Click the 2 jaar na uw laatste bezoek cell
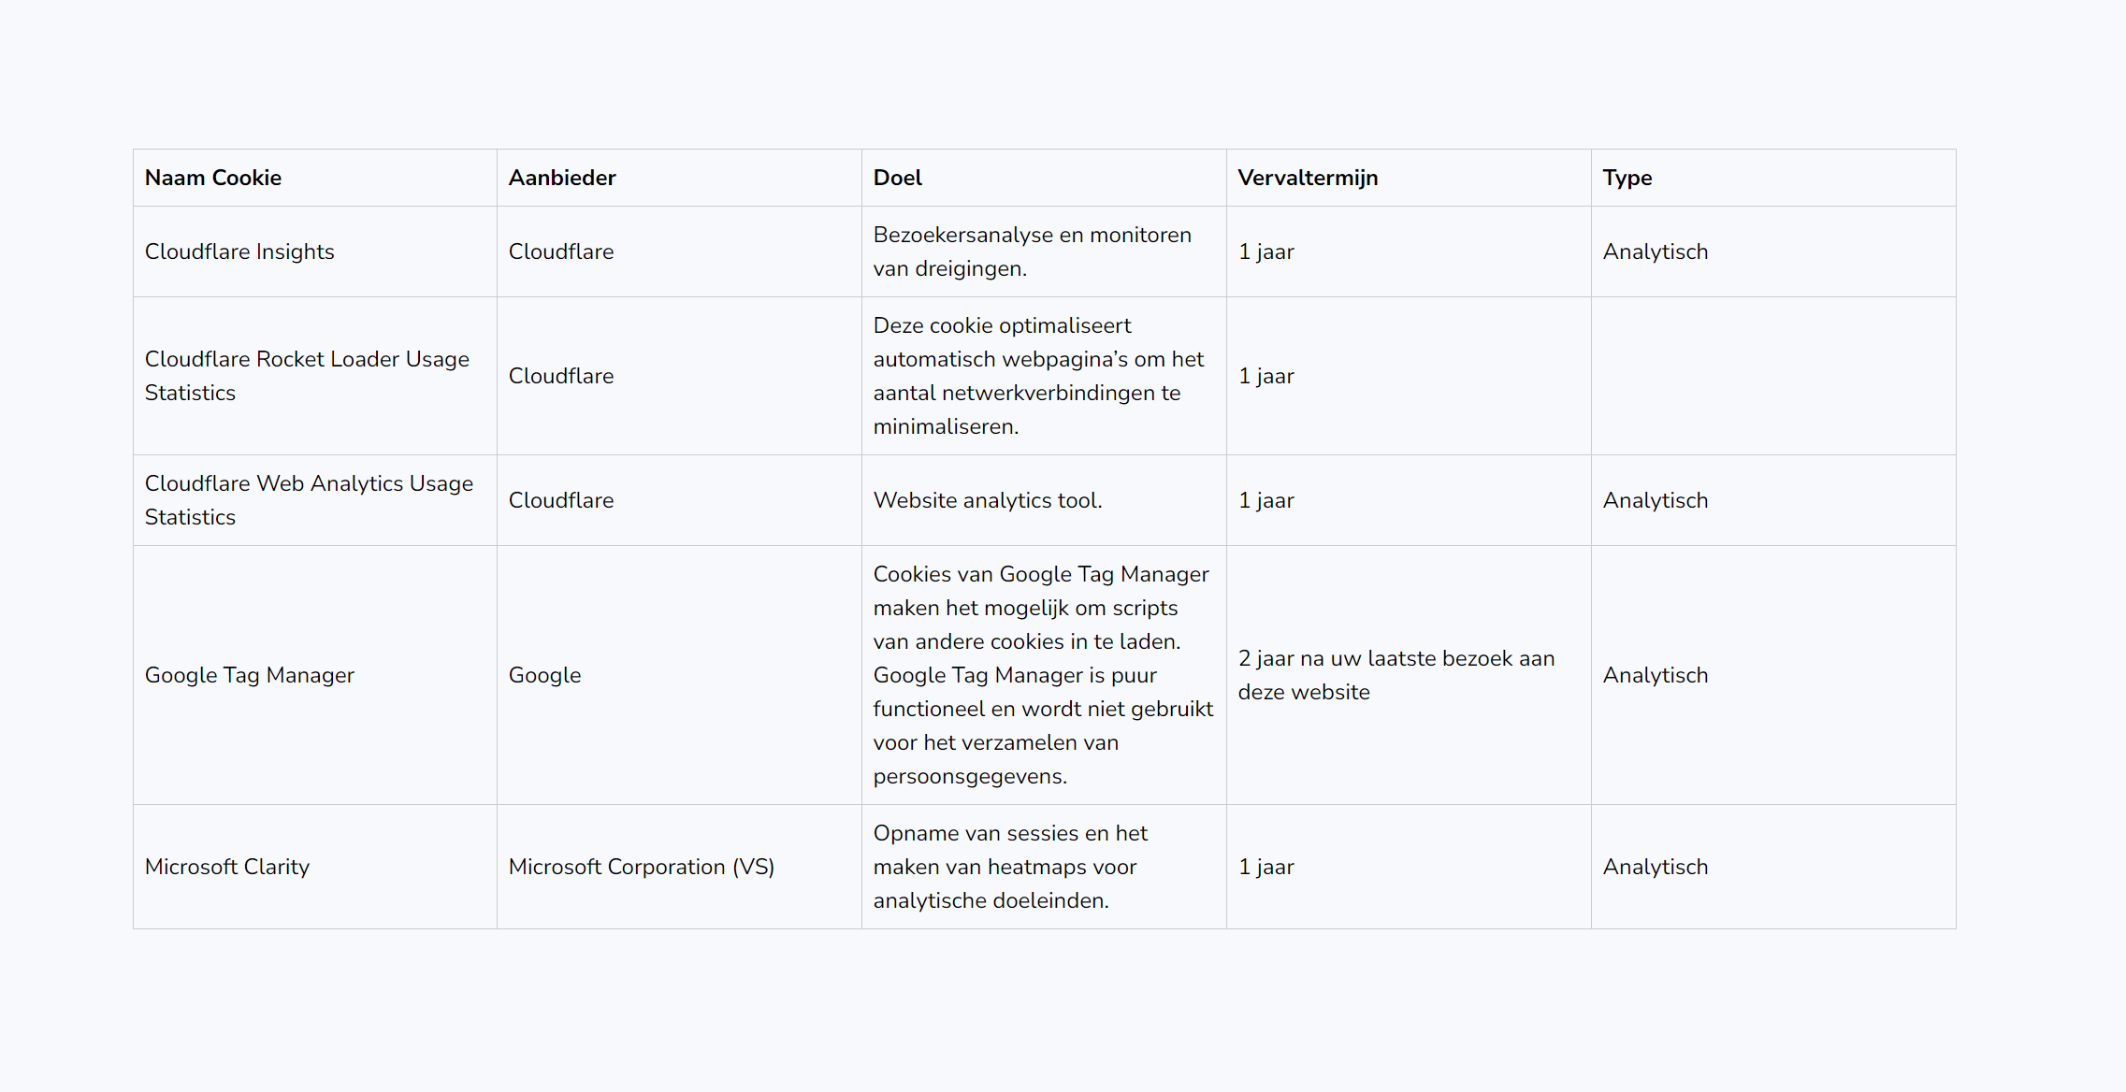 [1409, 675]
